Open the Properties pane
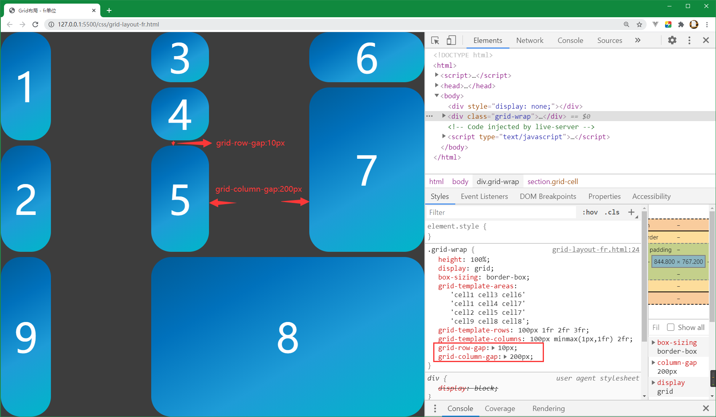This screenshot has width=716, height=417. tap(604, 196)
